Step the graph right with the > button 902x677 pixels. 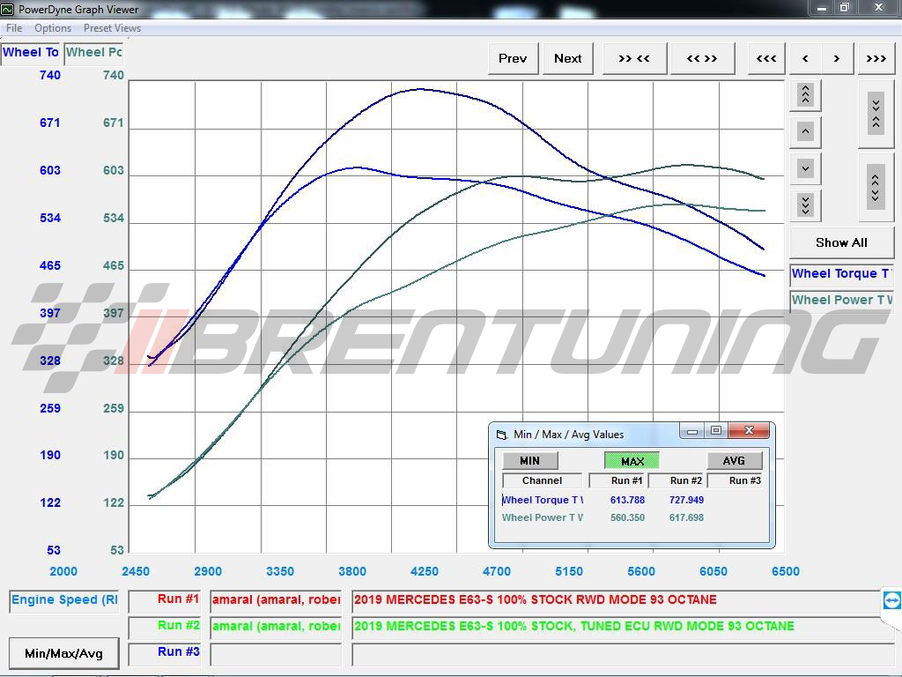click(x=837, y=58)
